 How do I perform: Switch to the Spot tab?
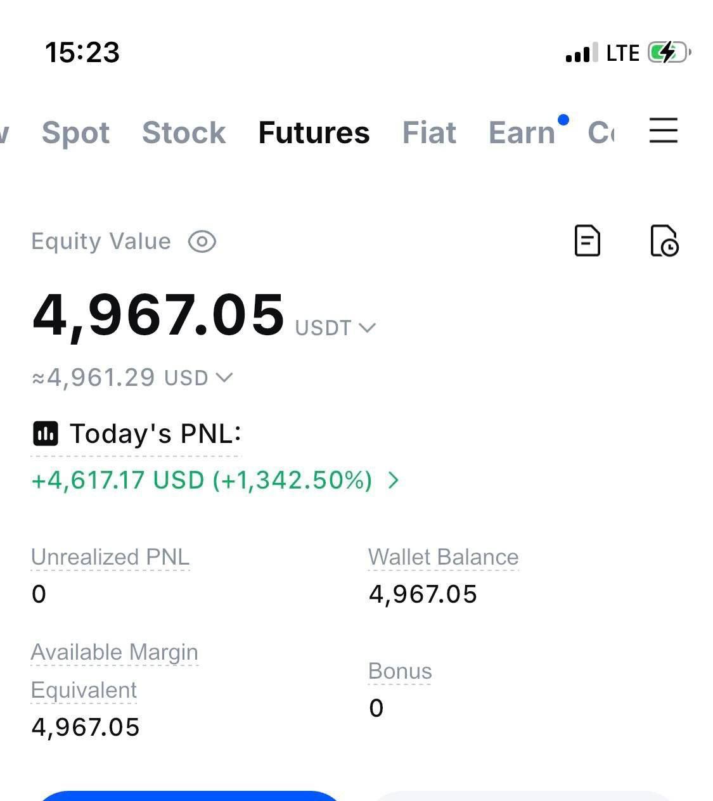coord(75,133)
